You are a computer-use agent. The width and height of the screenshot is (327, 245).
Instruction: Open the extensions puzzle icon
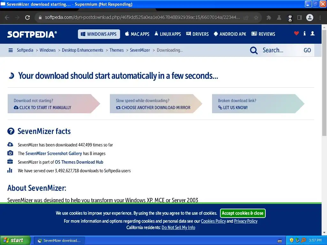(x=269, y=18)
